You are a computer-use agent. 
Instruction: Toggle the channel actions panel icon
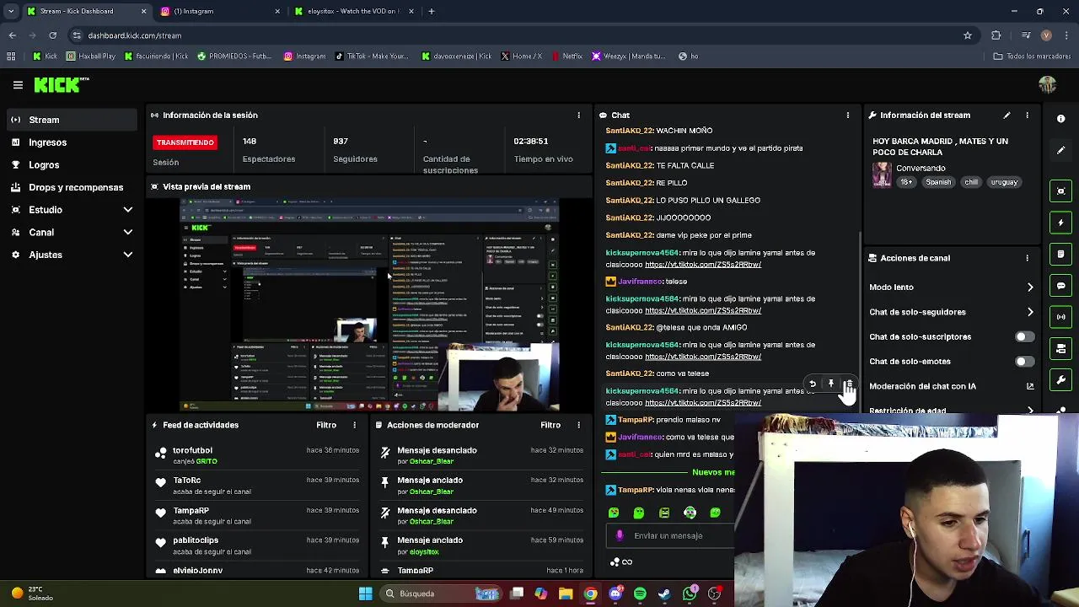1061,348
